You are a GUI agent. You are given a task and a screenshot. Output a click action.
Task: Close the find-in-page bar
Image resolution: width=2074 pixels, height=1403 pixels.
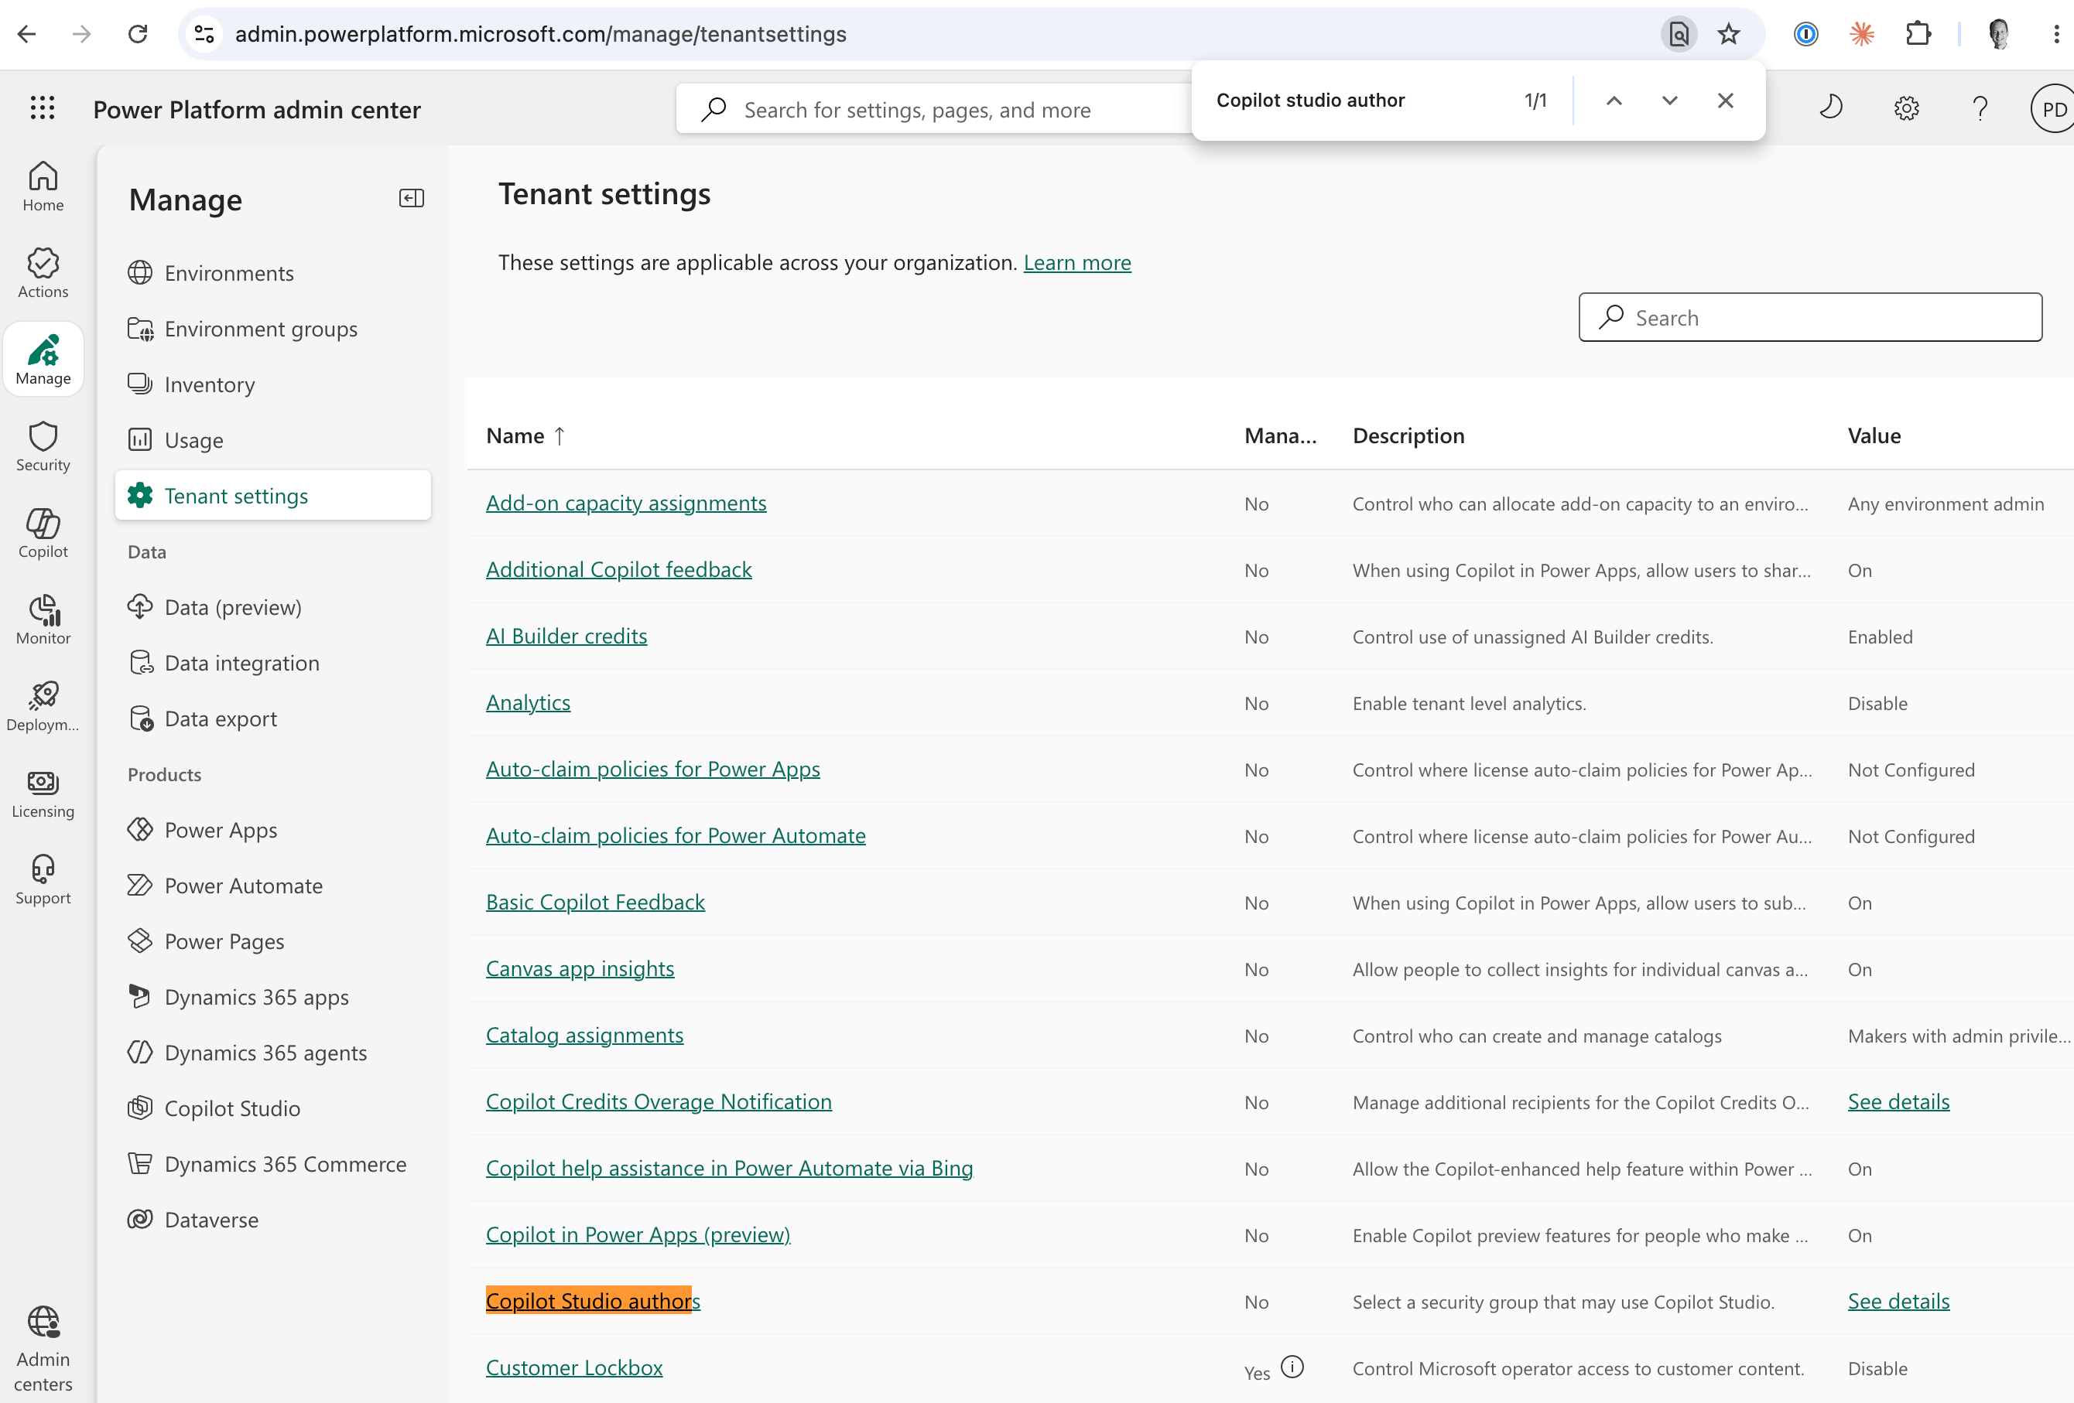click(x=1724, y=101)
